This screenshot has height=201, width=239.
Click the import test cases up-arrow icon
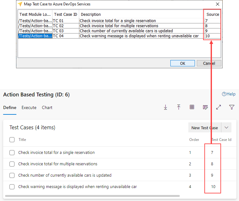[179, 107]
